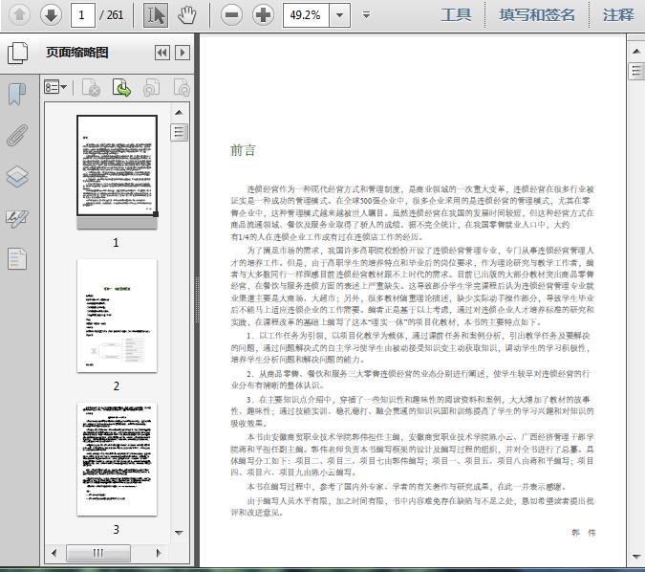
Task: Open the Attachments paperclip panel
Action: pyautogui.click(x=17, y=135)
